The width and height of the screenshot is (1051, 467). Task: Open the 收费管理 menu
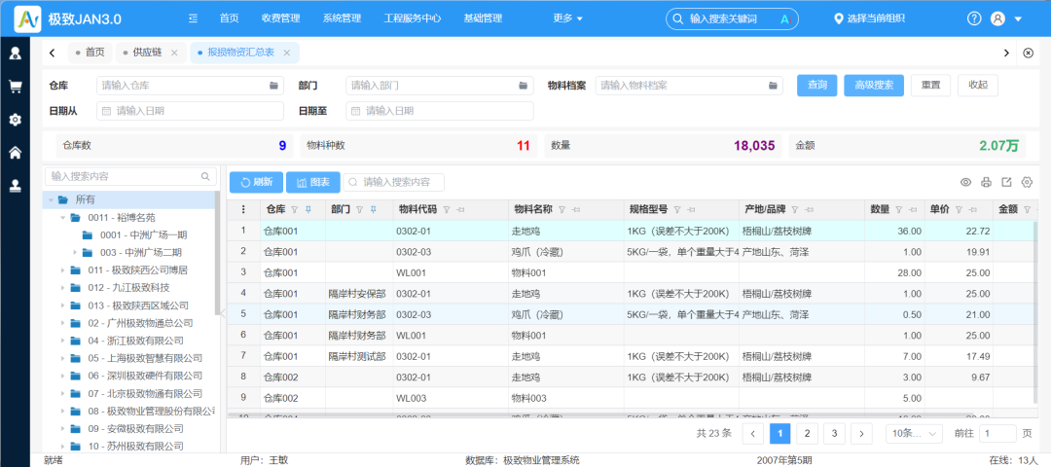point(281,18)
